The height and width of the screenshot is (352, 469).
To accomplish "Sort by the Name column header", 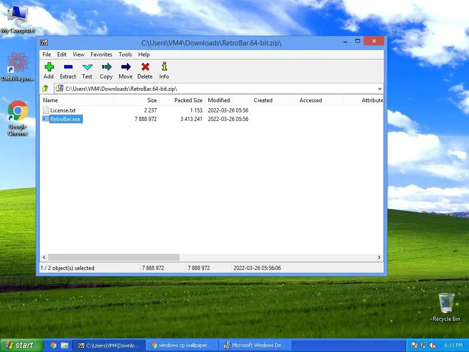I will tap(76, 100).
